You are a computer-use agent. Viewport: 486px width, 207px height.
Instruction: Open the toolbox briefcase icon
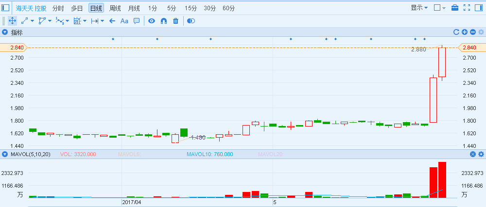click(x=455, y=8)
